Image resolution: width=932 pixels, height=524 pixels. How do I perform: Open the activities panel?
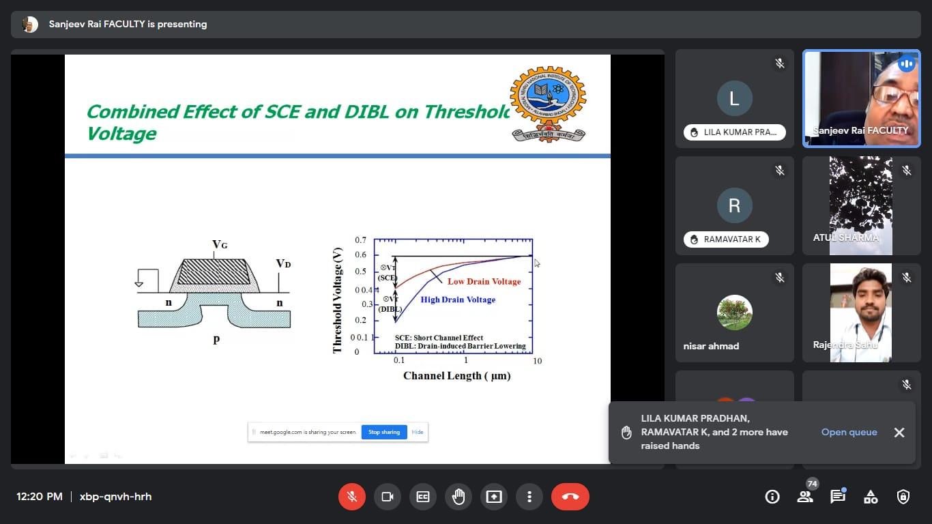click(871, 497)
